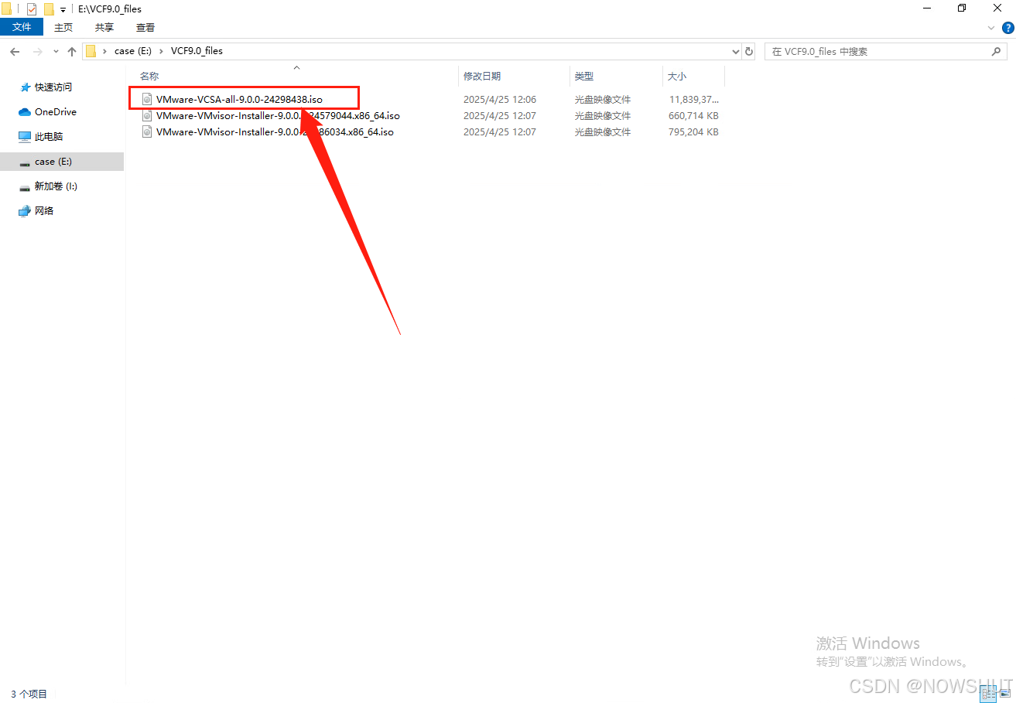Open the 文件 menu tab

[22, 27]
